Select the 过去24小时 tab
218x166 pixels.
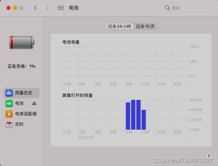pos(119,27)
